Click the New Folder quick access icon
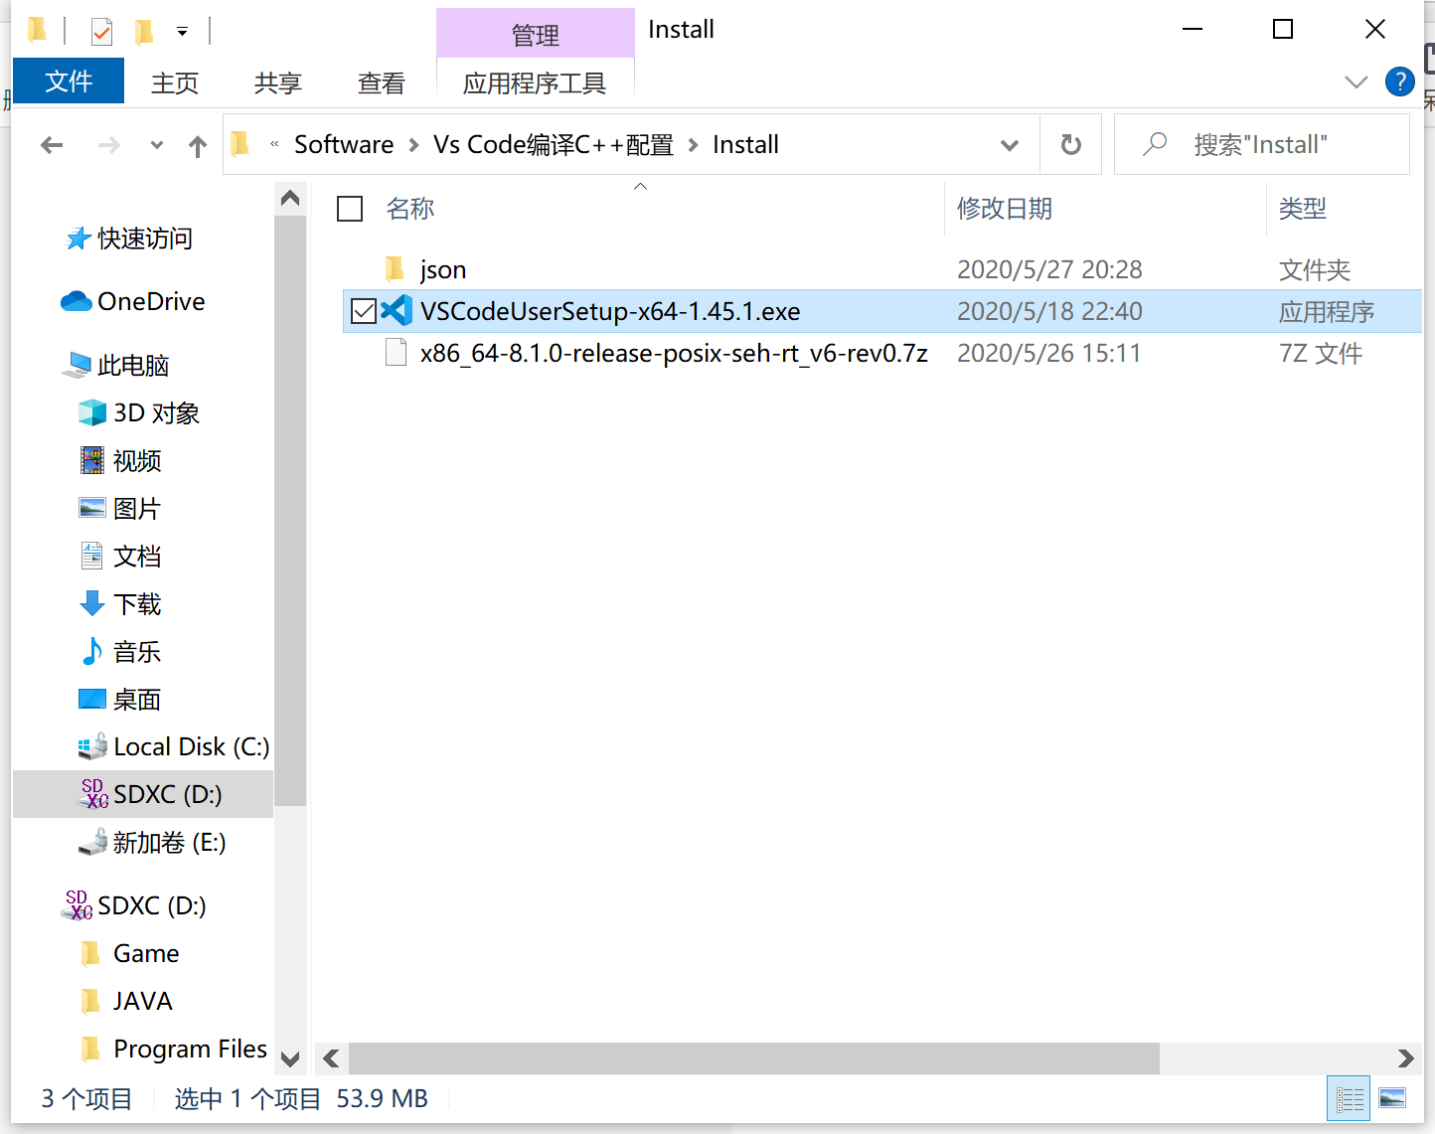 tap(144, 32)
